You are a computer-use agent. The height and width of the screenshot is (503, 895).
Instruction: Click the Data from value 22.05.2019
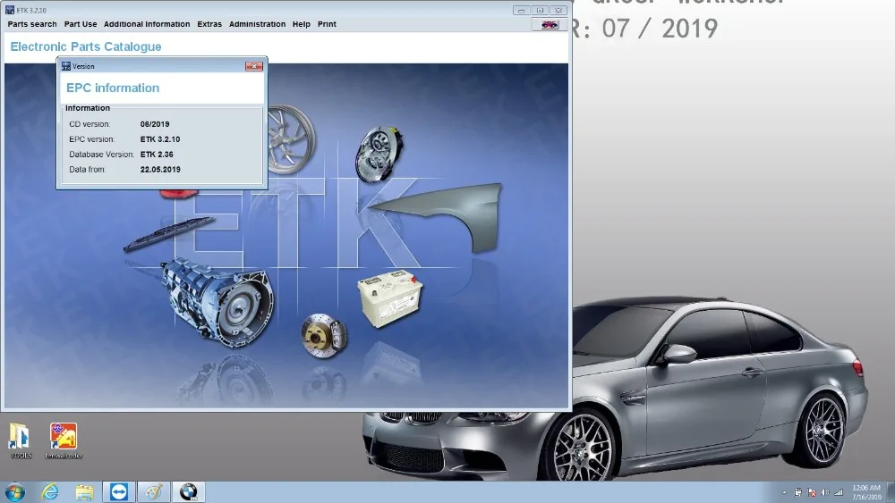tap(160, 169)
